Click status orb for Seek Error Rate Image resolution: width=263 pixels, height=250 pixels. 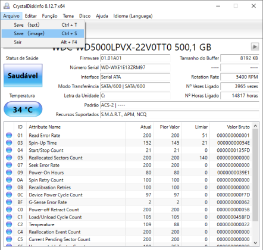point(9,165)
